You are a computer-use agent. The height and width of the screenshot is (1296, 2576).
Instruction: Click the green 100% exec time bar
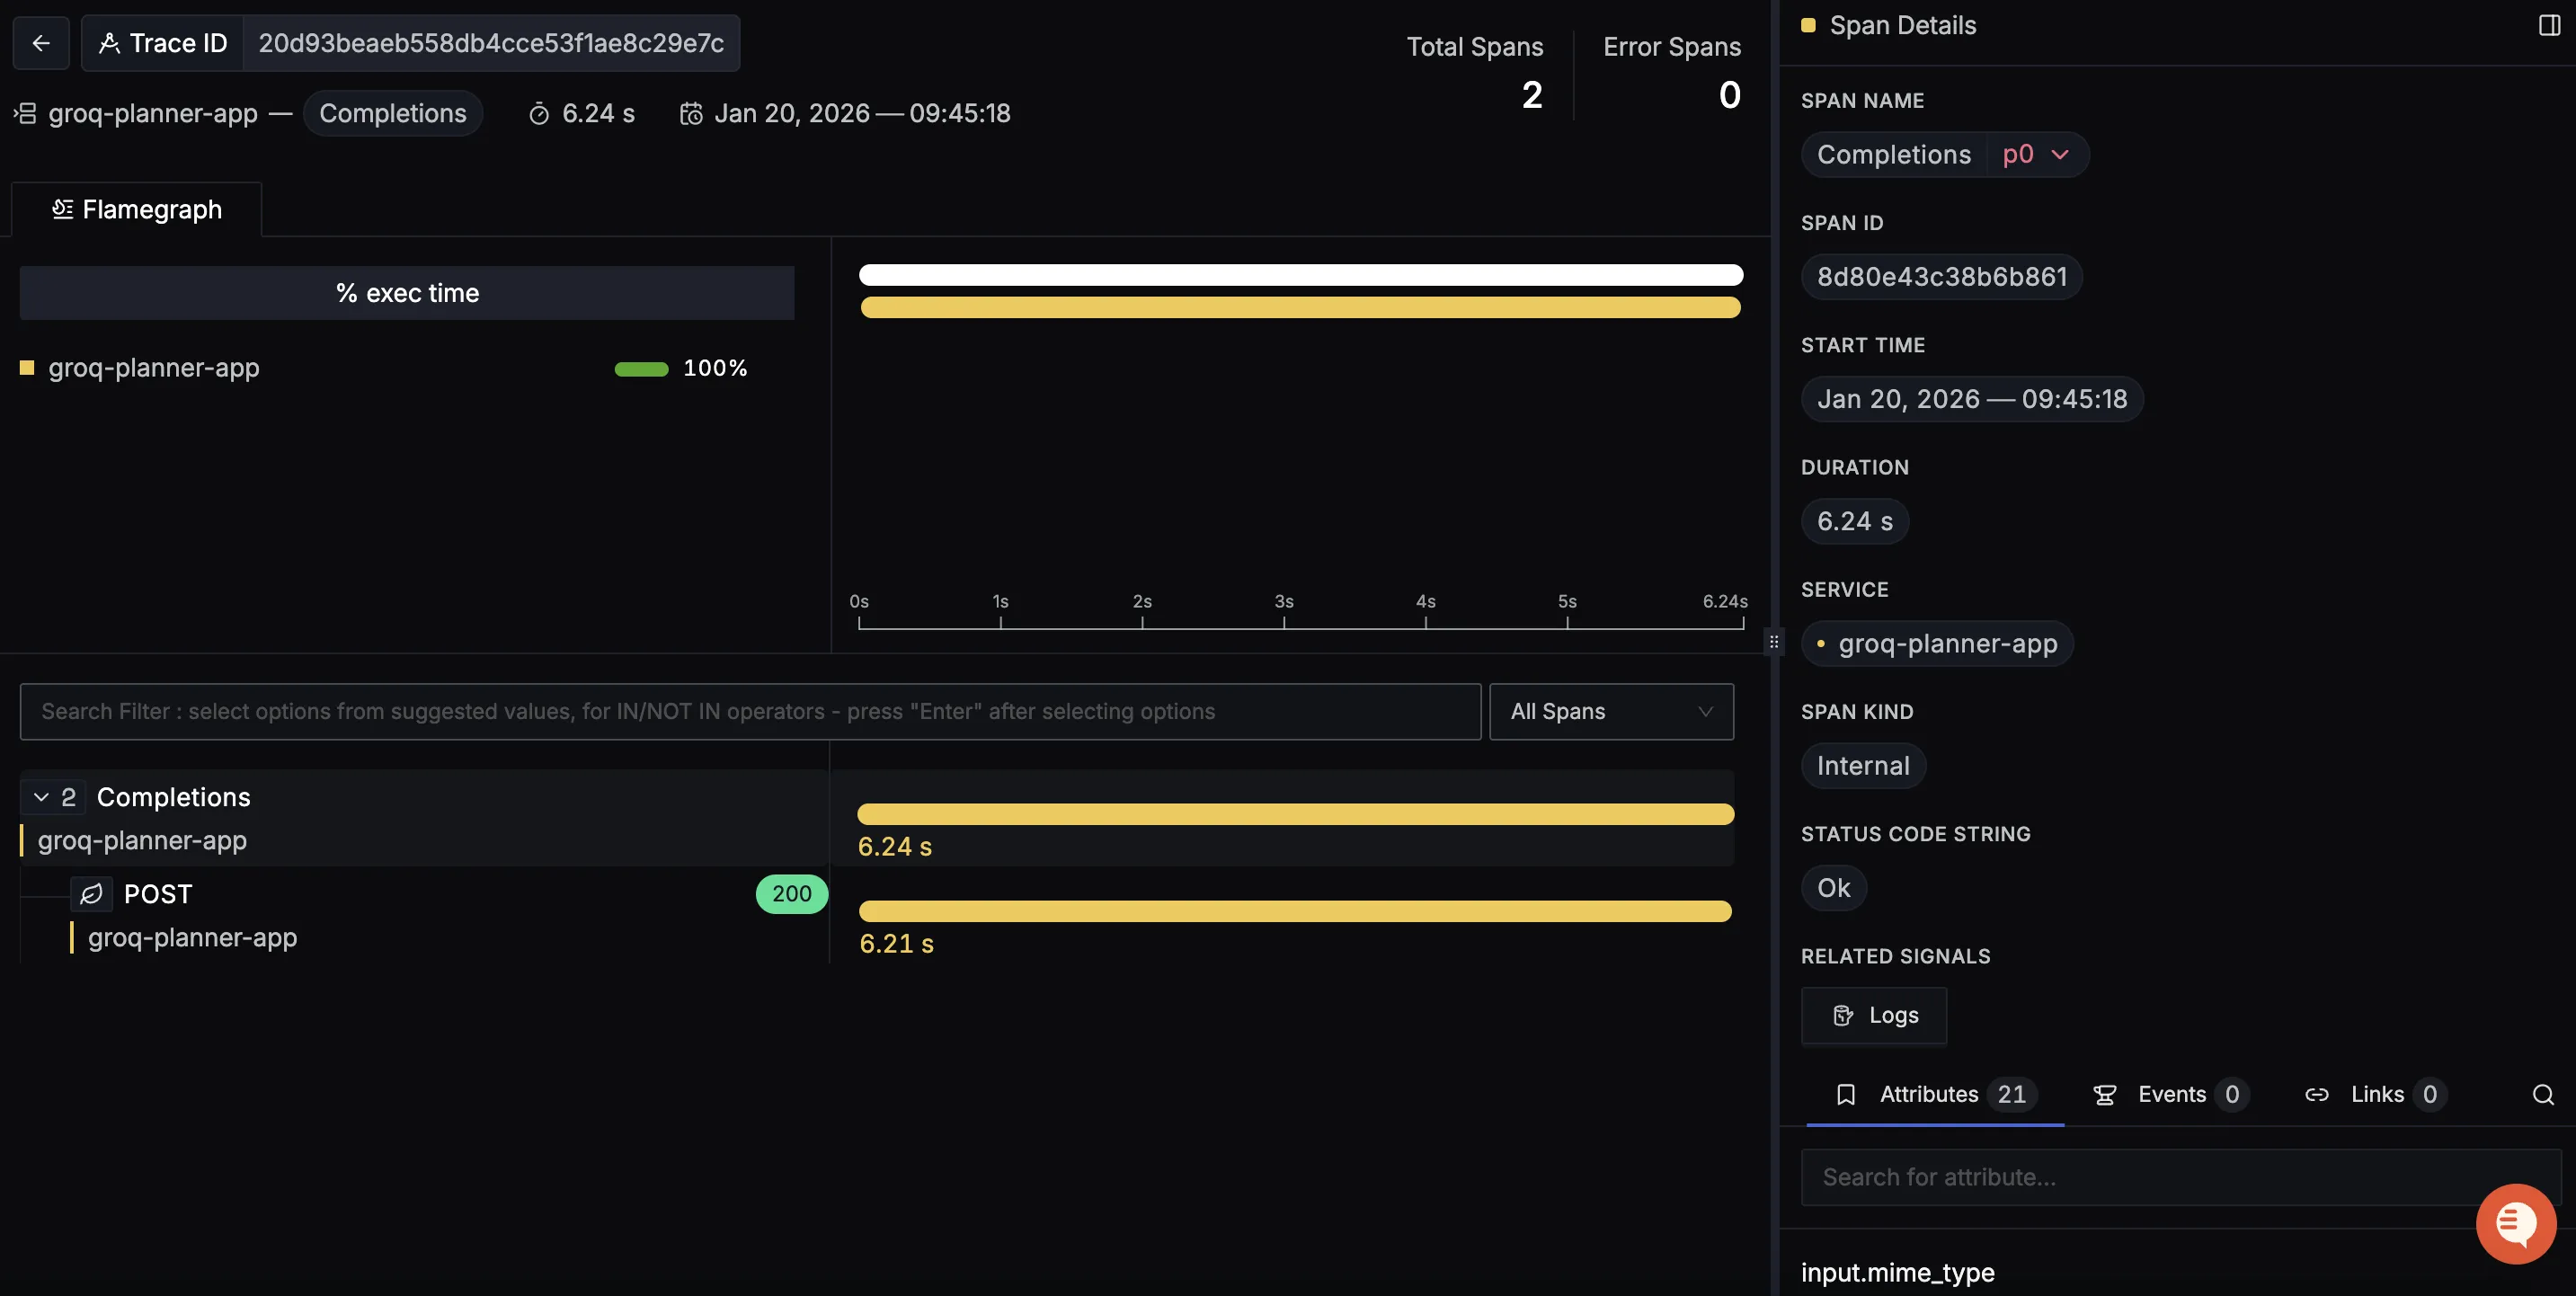click(x=643, y=368)
